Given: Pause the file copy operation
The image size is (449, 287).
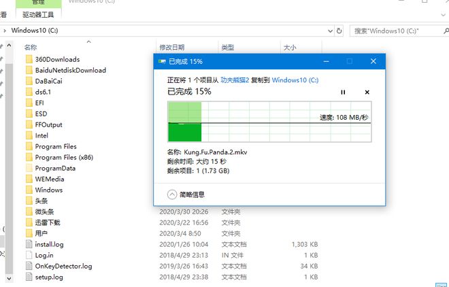Looking at the screenshot, I should pos(343,92).
